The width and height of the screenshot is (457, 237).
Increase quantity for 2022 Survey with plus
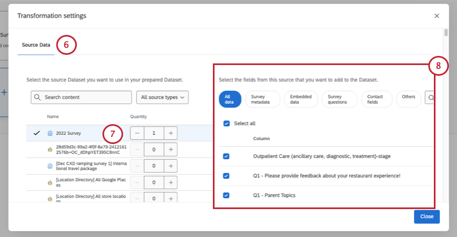click(171, 133)
